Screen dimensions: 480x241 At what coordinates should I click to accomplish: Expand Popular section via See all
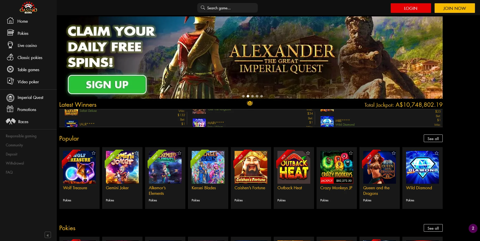tap(433, 139)
